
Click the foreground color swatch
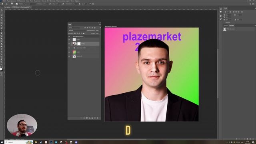point(1,69)
